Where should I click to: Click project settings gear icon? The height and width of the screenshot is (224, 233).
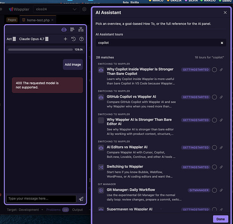84,9
